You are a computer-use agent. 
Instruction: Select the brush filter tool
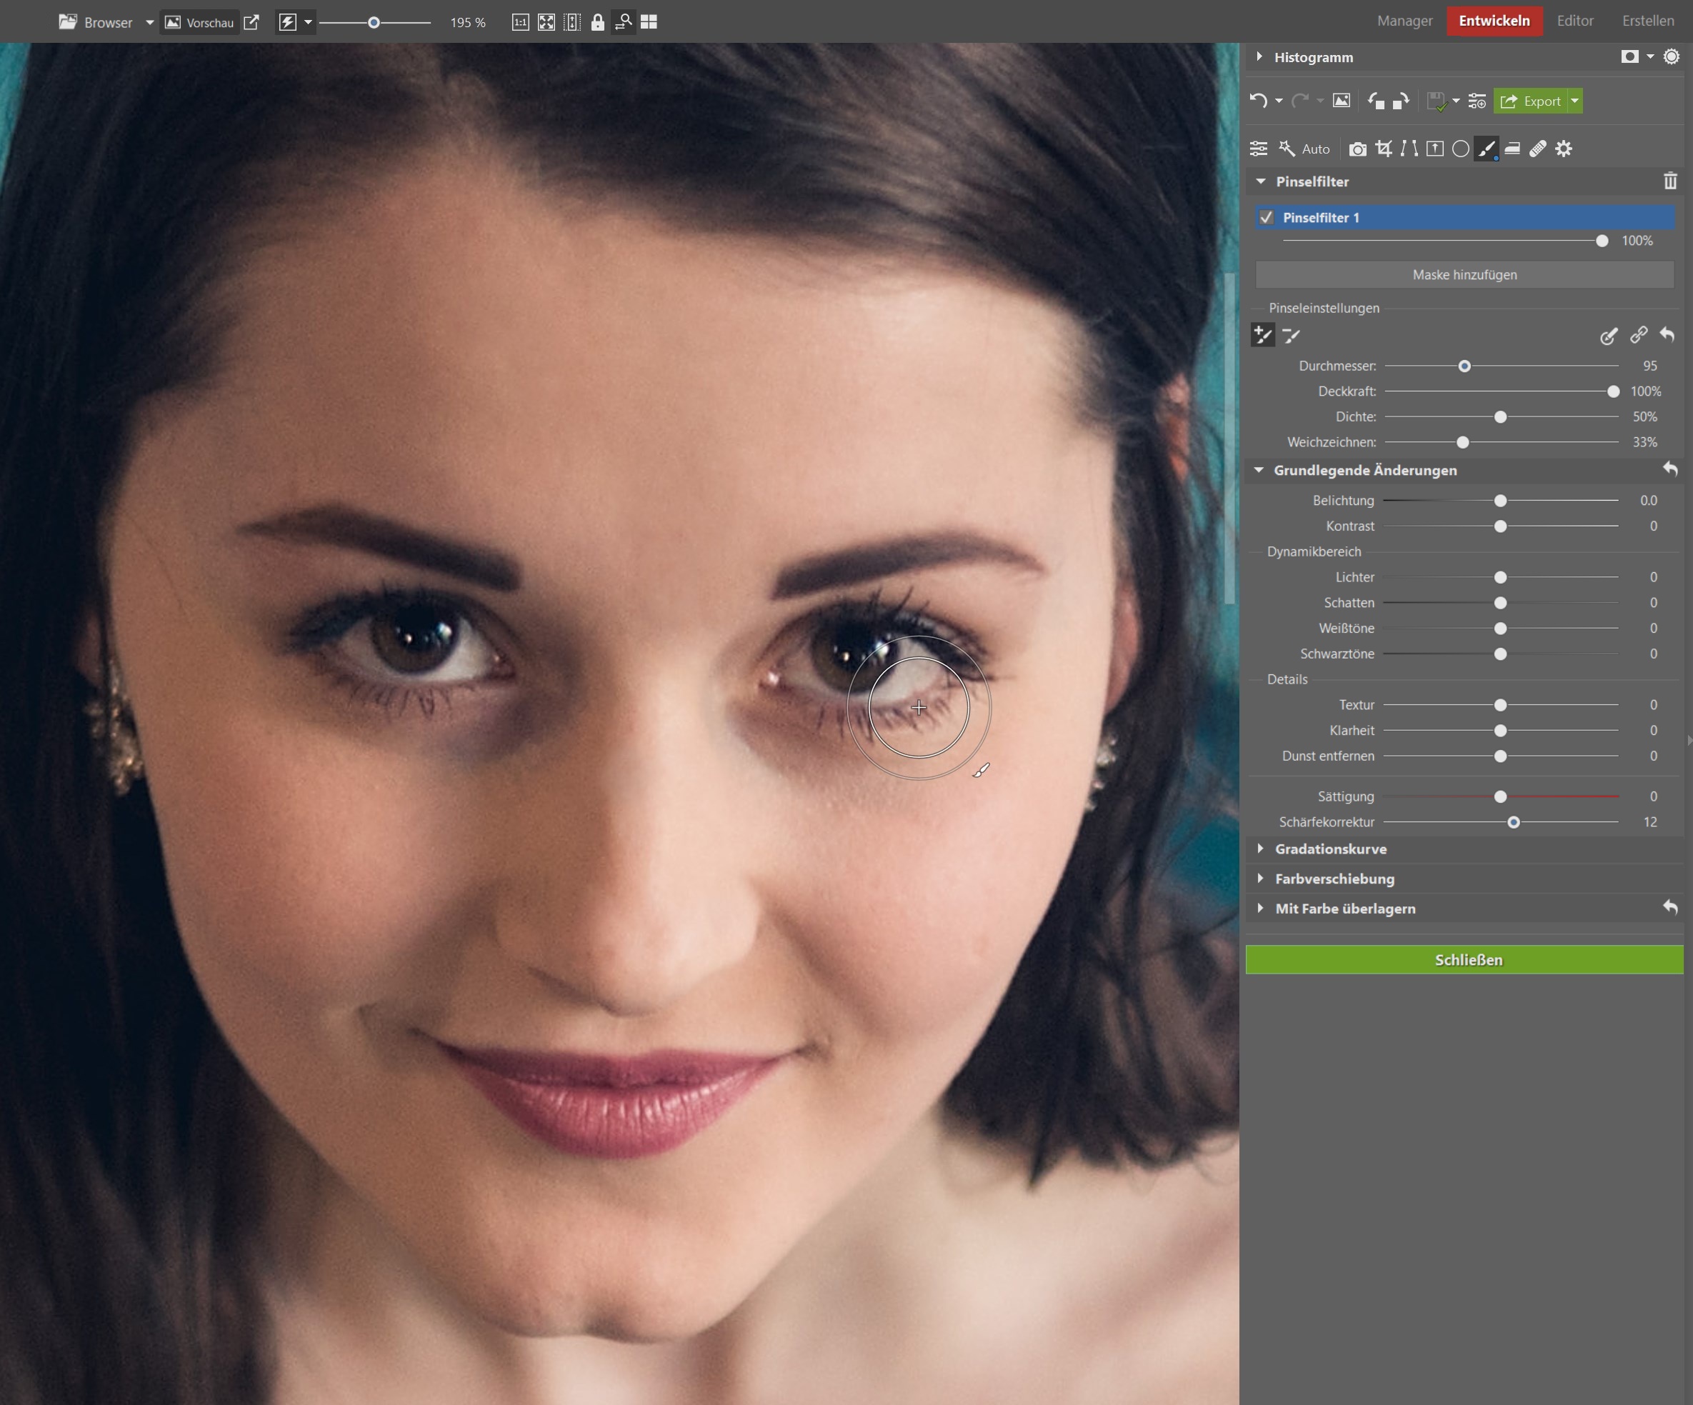pos(1487,149)
